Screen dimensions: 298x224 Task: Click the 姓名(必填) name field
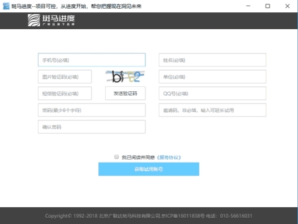(x=212, y=60)
